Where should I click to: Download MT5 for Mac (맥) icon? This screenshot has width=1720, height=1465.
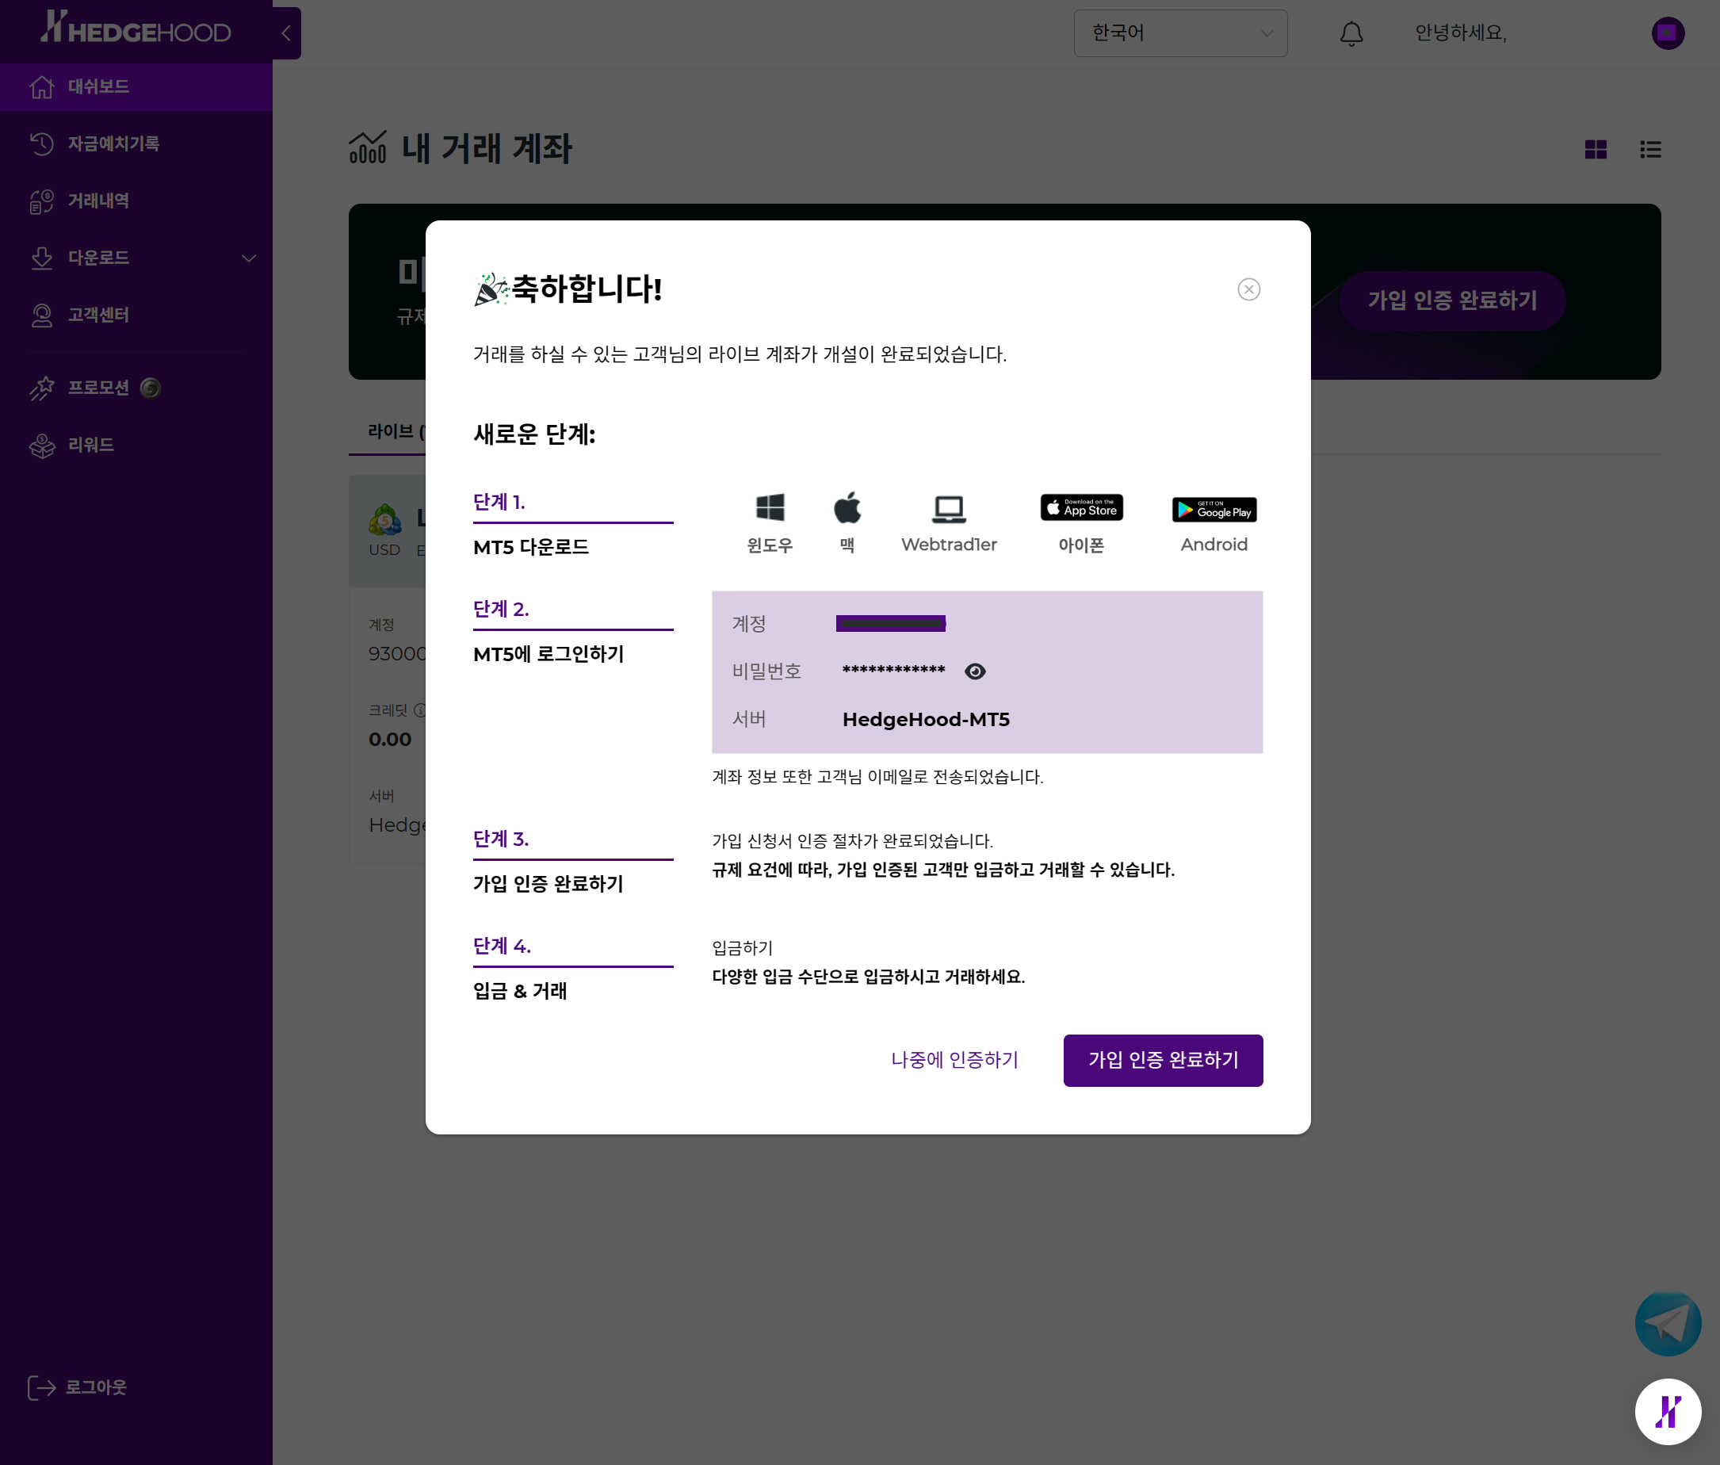pos(847,507)
